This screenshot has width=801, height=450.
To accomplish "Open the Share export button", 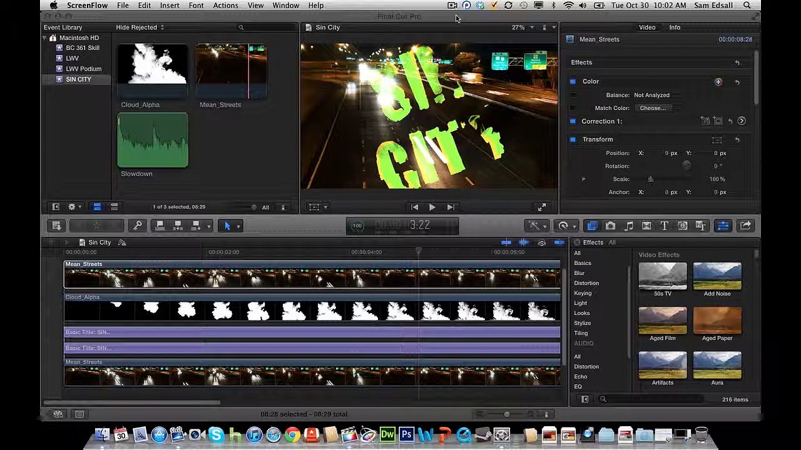I will tap(746, 226).
